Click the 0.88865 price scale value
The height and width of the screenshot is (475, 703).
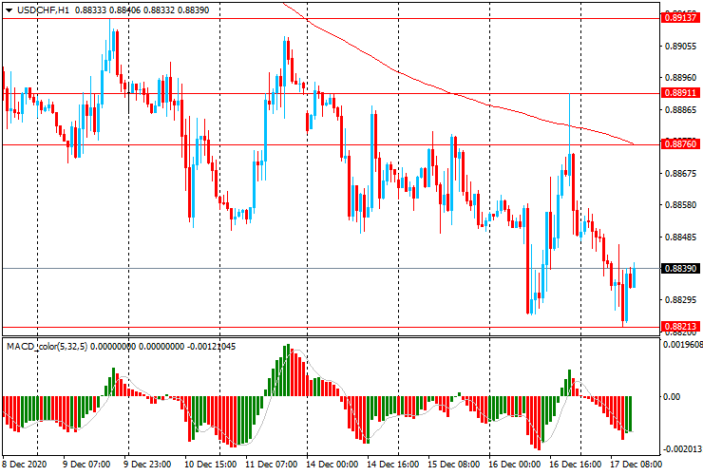pyautogui.click(x=679, y=110)
